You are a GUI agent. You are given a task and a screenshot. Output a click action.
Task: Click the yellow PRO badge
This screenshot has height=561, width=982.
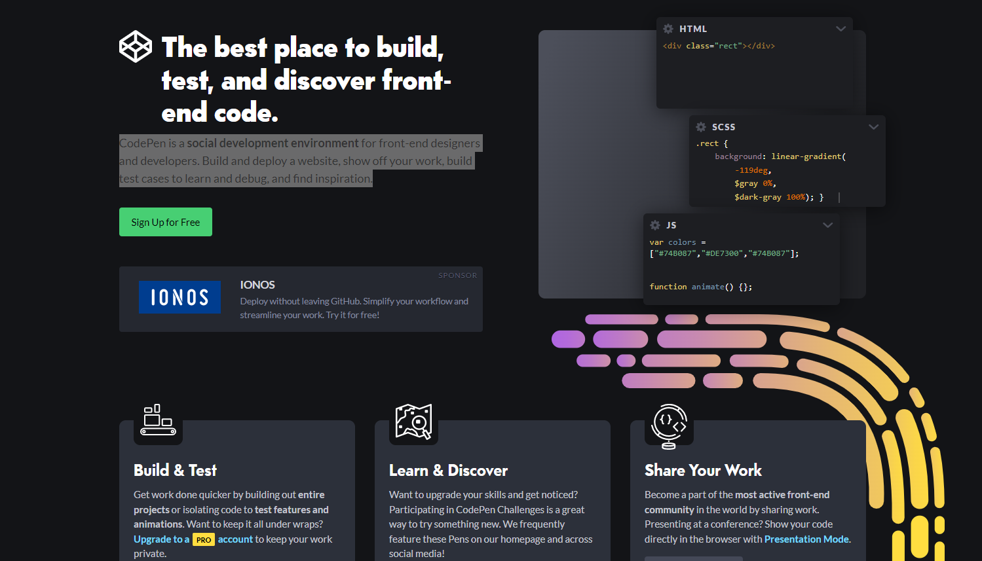(x=204, y=540)
